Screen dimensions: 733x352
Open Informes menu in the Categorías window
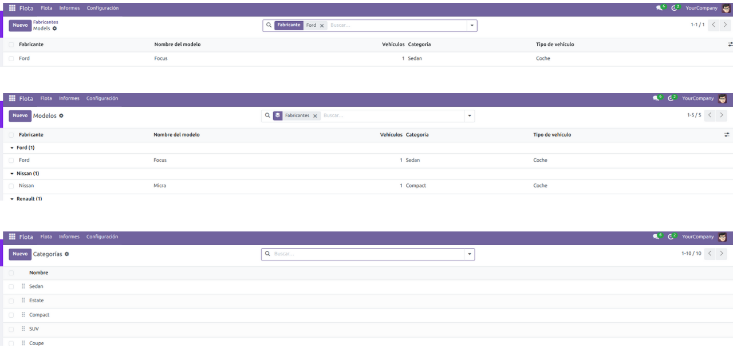69,237
